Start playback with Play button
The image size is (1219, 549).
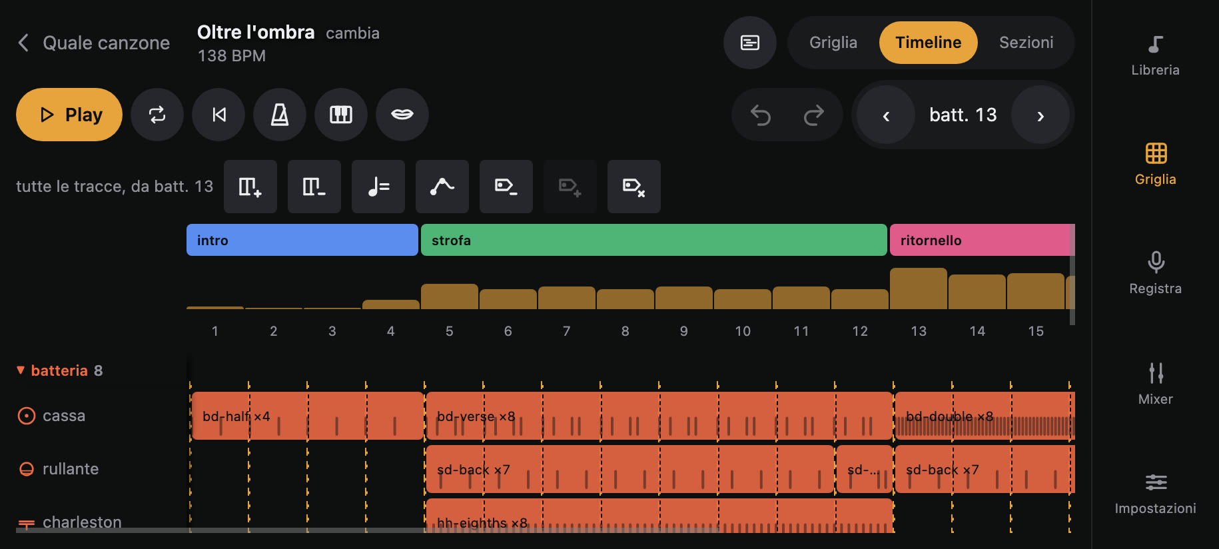pyautogui.click(x=69, y=115)
